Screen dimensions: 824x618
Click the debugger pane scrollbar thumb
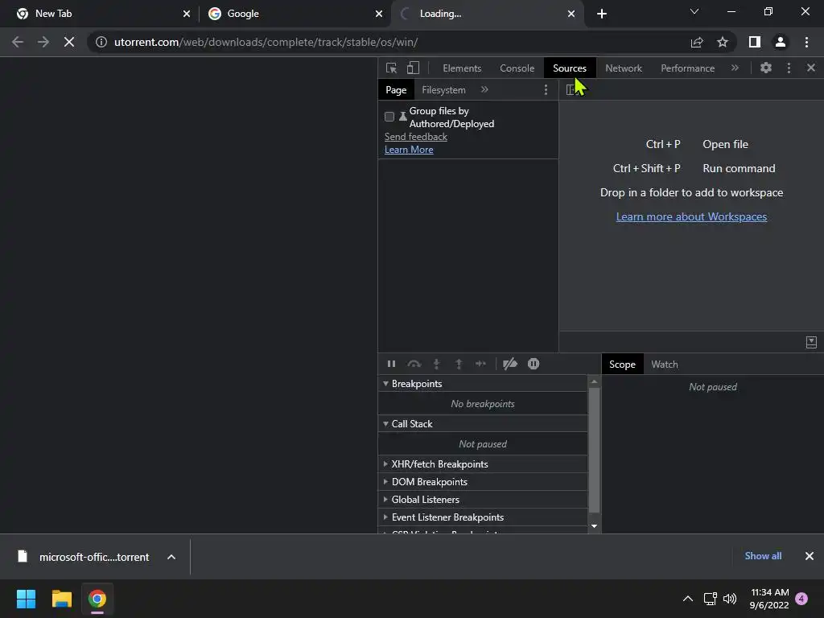tap(594, 450)
